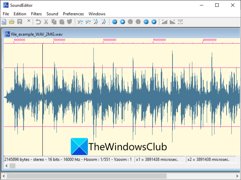Zoom in vertically with plus magnifier

coord(96,22)
